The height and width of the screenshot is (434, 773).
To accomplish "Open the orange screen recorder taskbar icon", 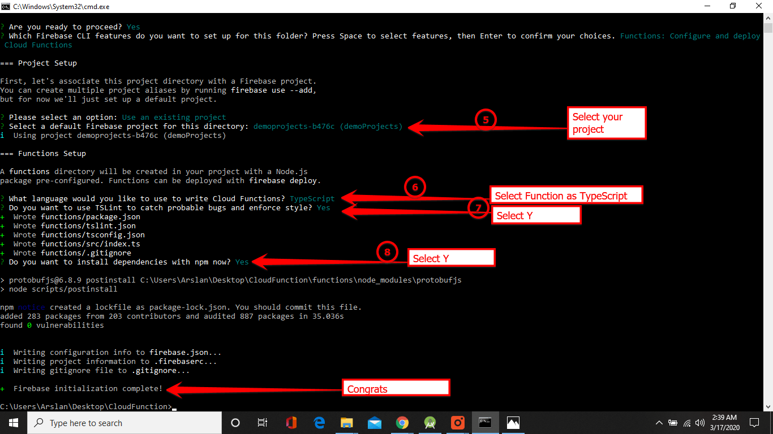I will (x=458, y=423).
